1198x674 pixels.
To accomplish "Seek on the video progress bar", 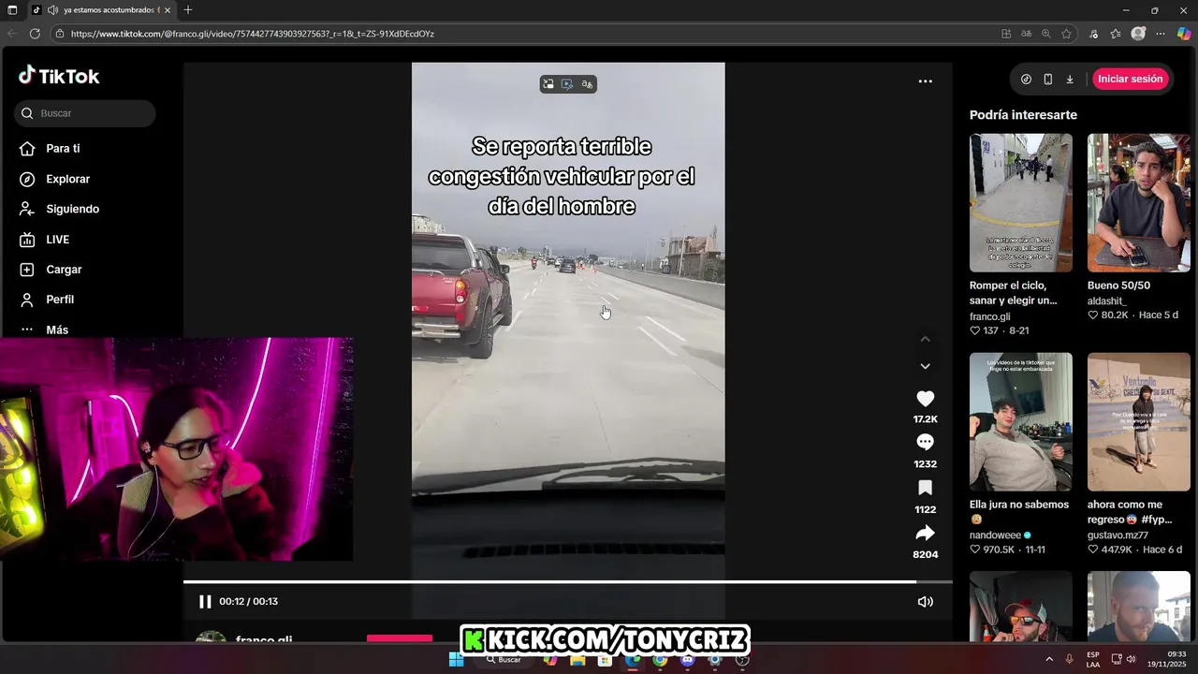I will [x=567, y=582].
